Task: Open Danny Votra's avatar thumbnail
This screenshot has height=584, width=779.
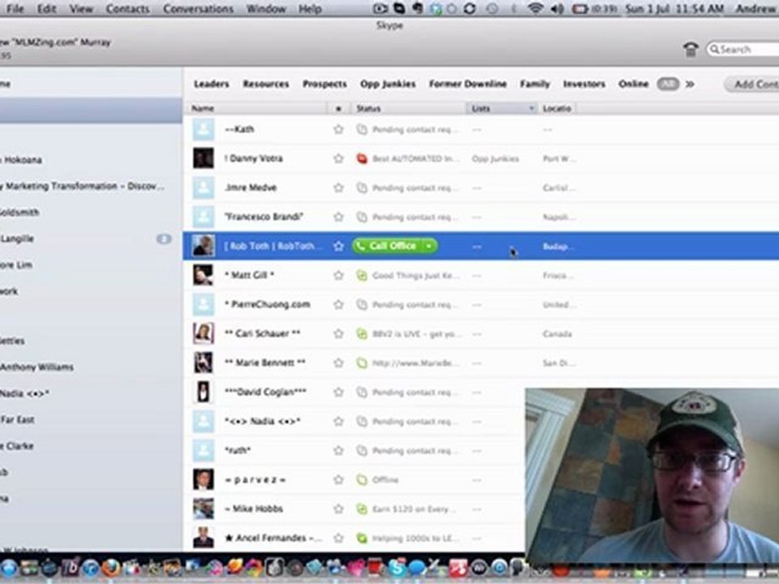Action: point(204,158)
